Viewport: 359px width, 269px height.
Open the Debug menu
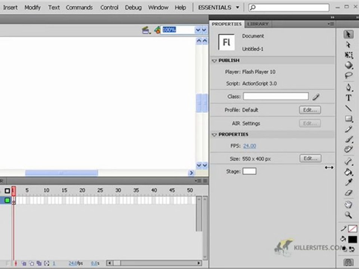(133, 7)
